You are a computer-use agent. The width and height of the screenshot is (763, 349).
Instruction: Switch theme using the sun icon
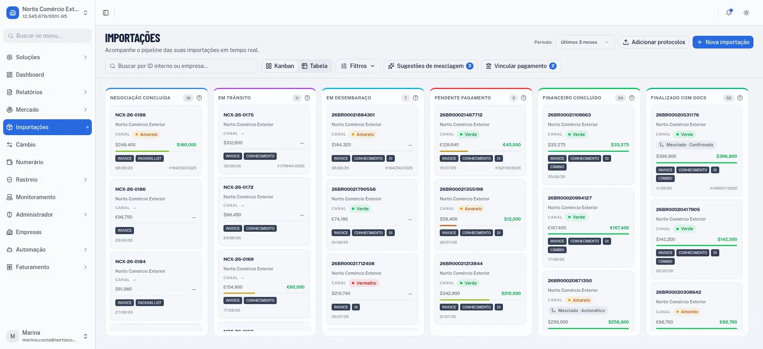[x=746, y=13]
